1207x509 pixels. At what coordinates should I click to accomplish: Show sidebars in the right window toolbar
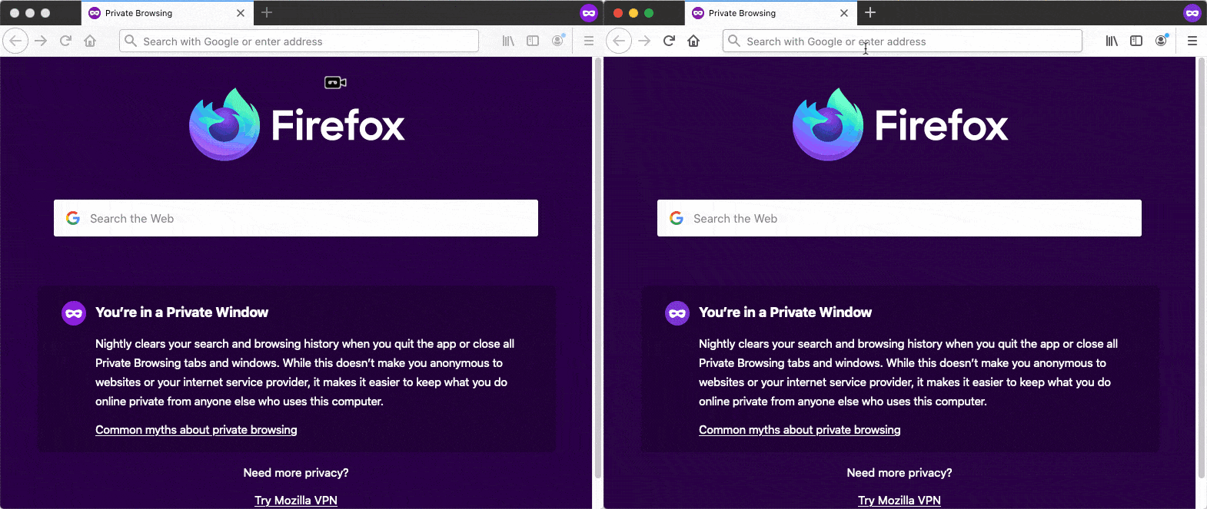[1136, 41]
